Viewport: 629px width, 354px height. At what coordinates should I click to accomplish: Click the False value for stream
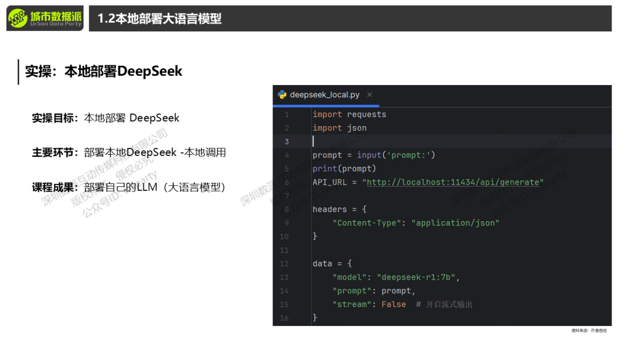394,305
